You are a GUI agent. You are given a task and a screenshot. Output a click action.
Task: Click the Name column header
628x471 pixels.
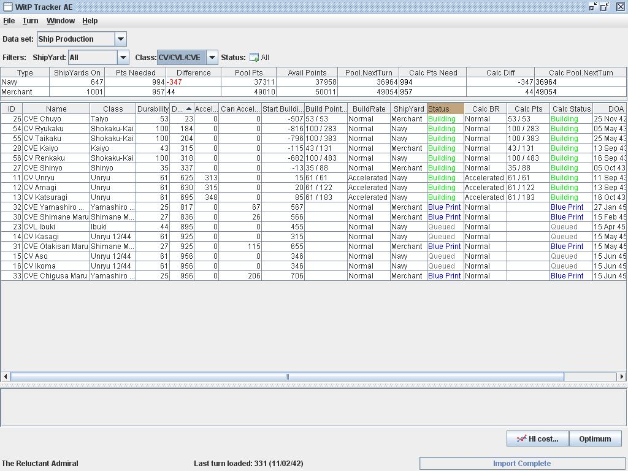[x=56, y=109]
